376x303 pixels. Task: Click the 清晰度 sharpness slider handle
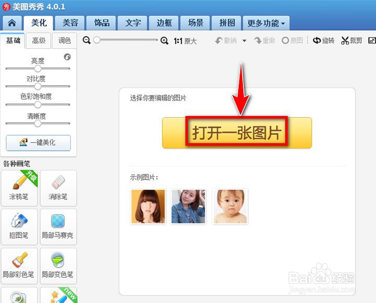[x=38, y=124]
